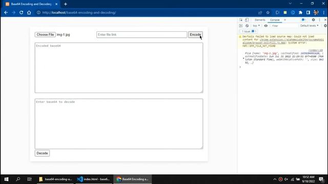Share this page icon
Viewport: 328px width, 184px height.
260,12
